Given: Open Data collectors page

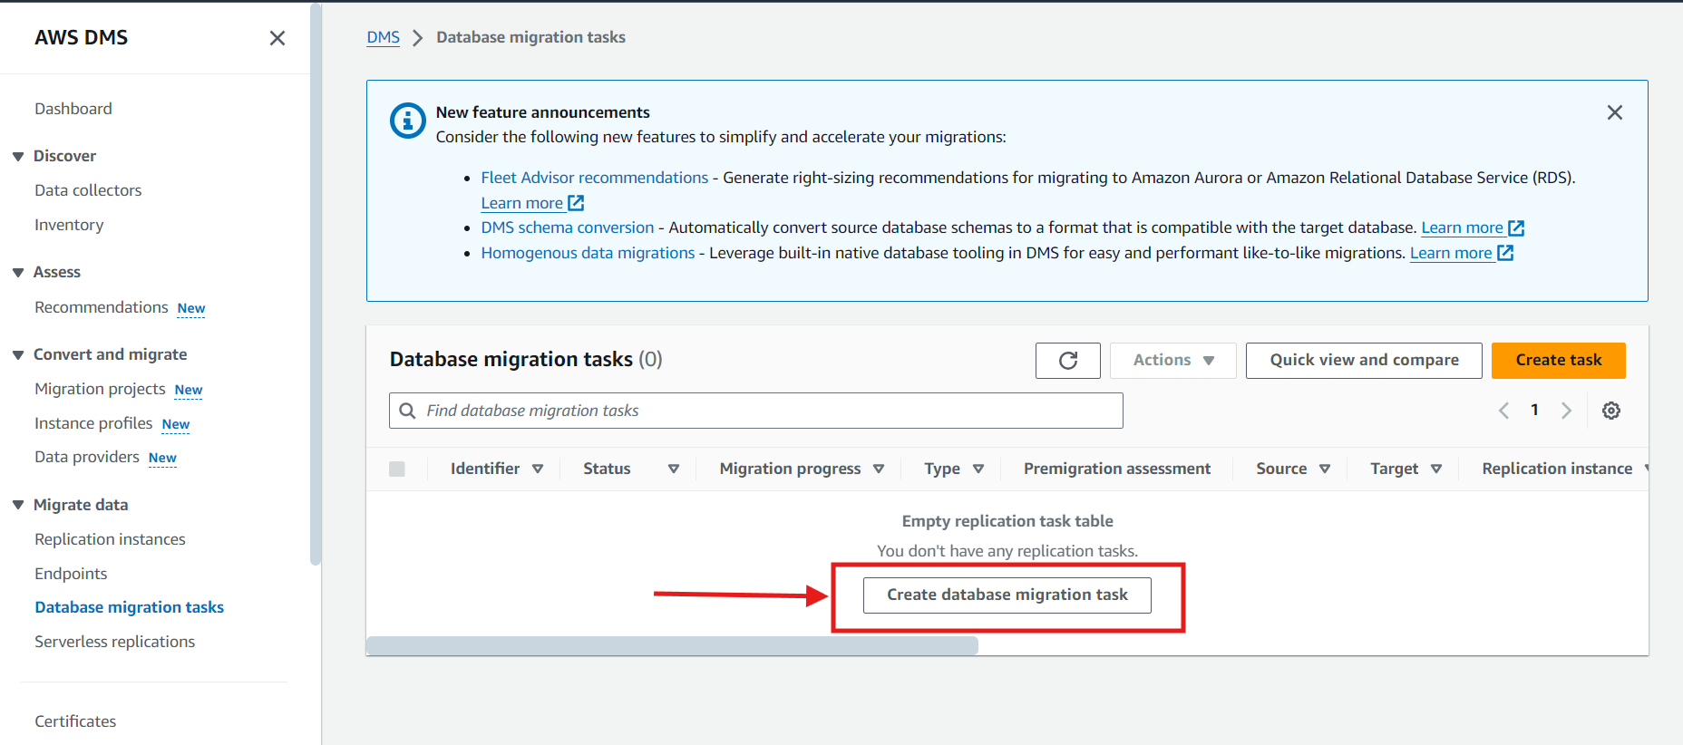Looking at the screenshot, I should tap(88, 190).
